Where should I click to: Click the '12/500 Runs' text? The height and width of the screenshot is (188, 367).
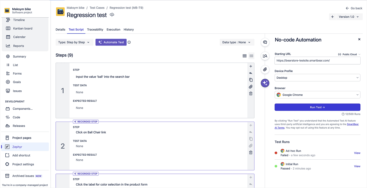(353, 114)
